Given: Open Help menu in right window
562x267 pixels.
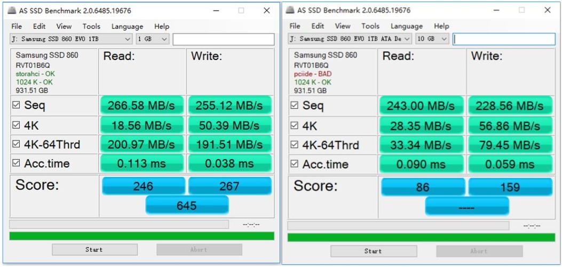Looking at the screenshot, I should [x=441, y=26].
